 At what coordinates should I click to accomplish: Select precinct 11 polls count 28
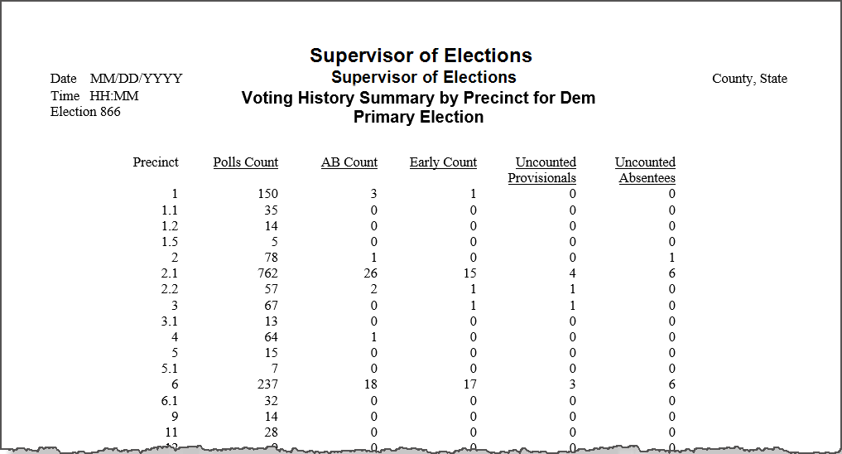(x=272, y=432)
